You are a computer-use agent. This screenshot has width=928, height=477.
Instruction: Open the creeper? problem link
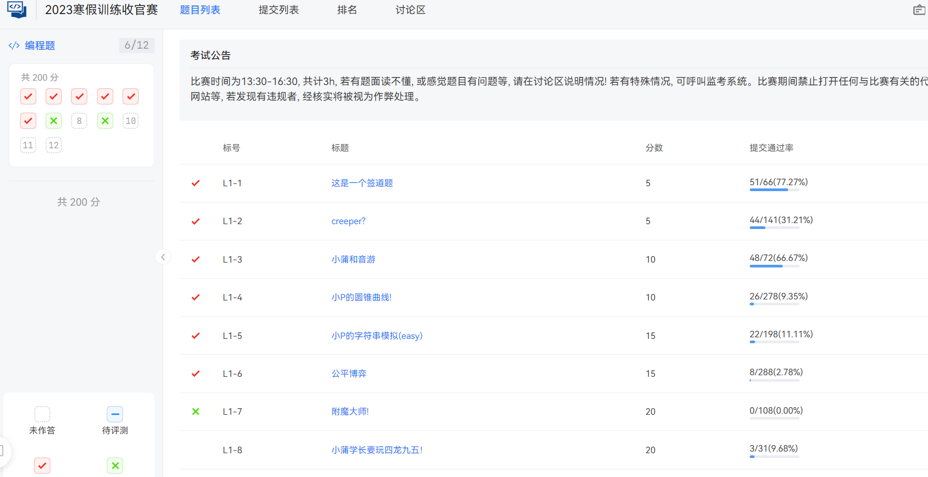(349, 221)
